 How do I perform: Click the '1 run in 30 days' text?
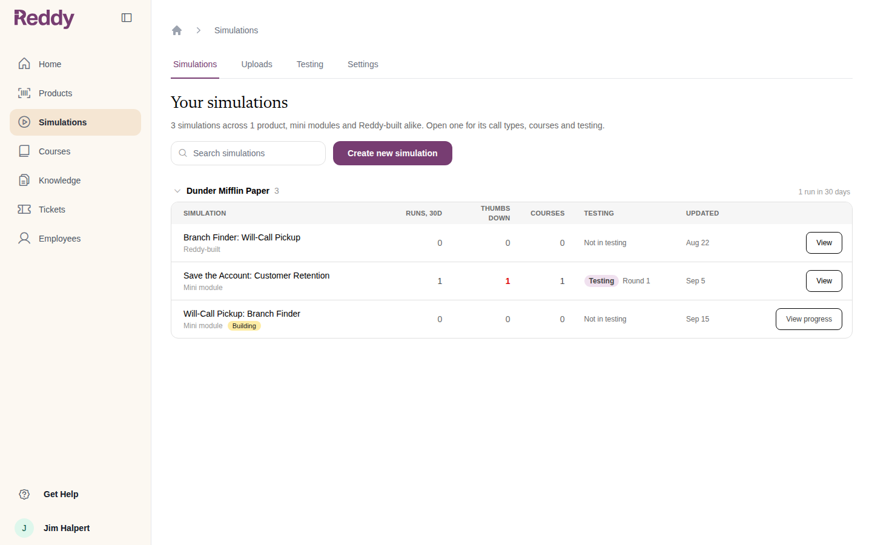coord(824,192)
